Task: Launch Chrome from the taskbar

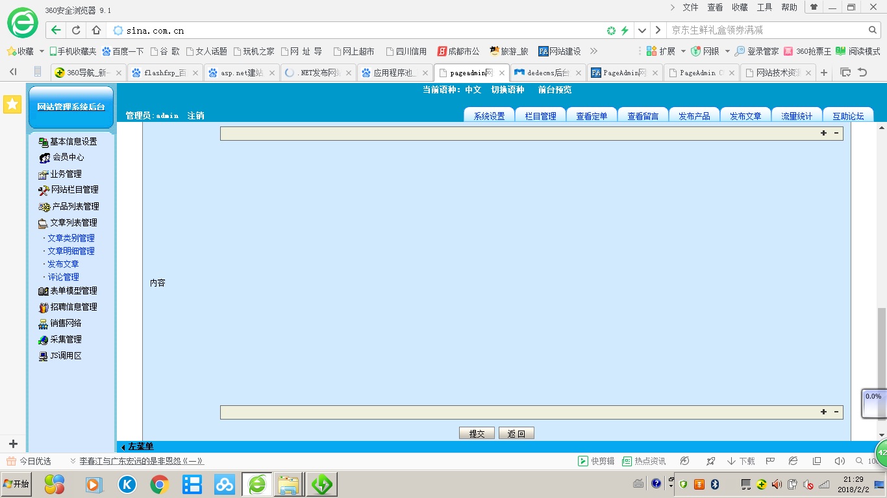Action: click(x=160, y=484)
